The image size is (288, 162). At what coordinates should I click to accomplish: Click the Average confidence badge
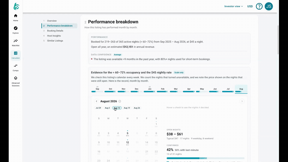[x=117, y=55]
